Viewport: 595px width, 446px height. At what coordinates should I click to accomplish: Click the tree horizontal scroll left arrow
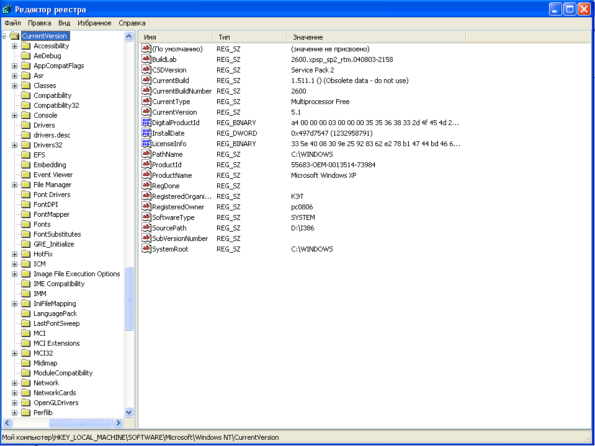click(7, 422)
